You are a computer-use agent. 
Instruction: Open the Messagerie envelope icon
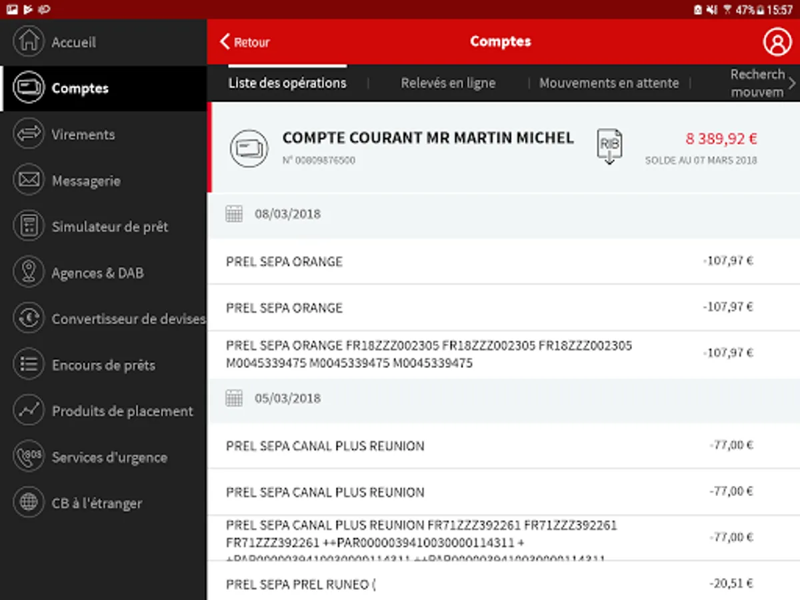(28, 180)
